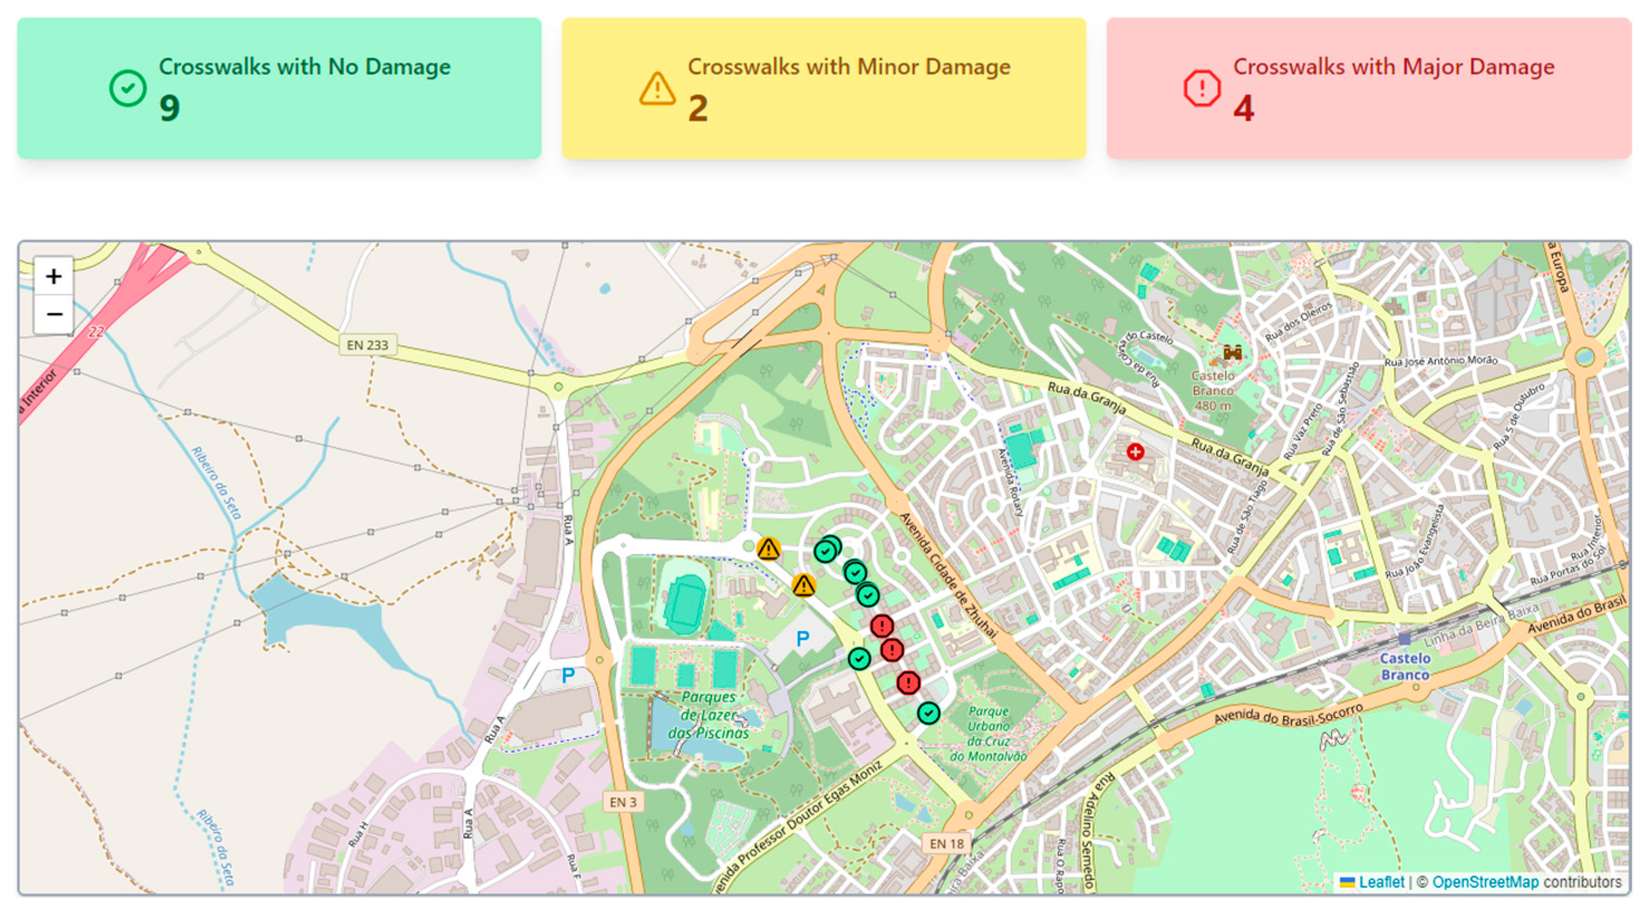1650x915 pixels.
Task: Click the map zoom in plus button
Action: [54, 277]
